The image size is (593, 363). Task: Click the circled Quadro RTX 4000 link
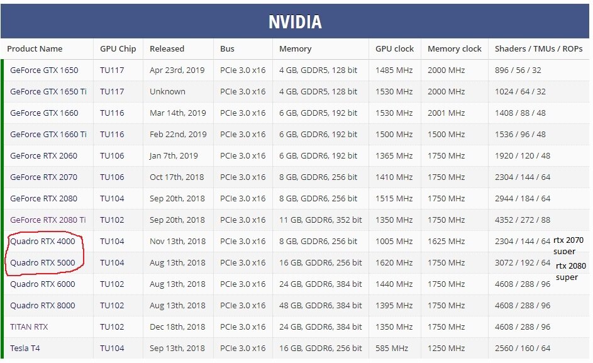point(43,241)
